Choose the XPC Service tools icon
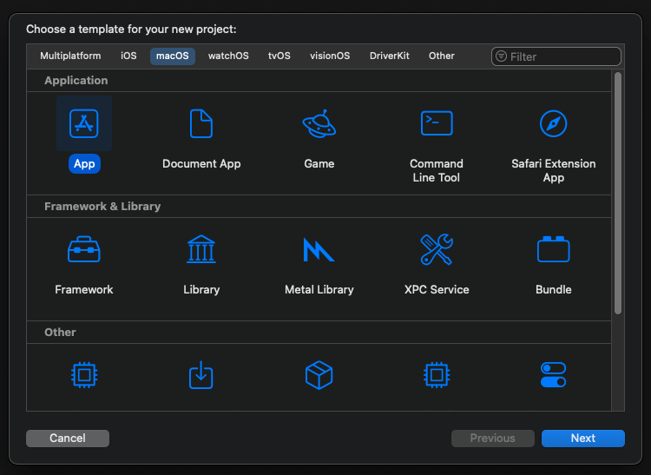 (x=437, y=249)
